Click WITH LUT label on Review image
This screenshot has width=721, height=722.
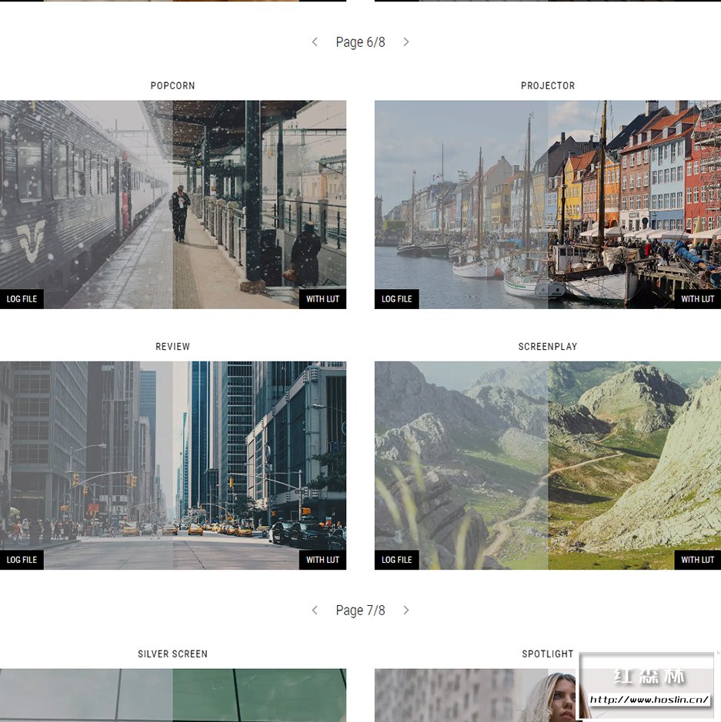tap(322, 560)
